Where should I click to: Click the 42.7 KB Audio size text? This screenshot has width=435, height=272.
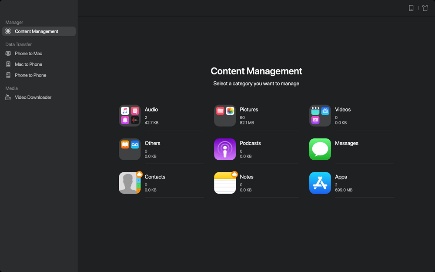pyautogui.click(x=151, y=123)
